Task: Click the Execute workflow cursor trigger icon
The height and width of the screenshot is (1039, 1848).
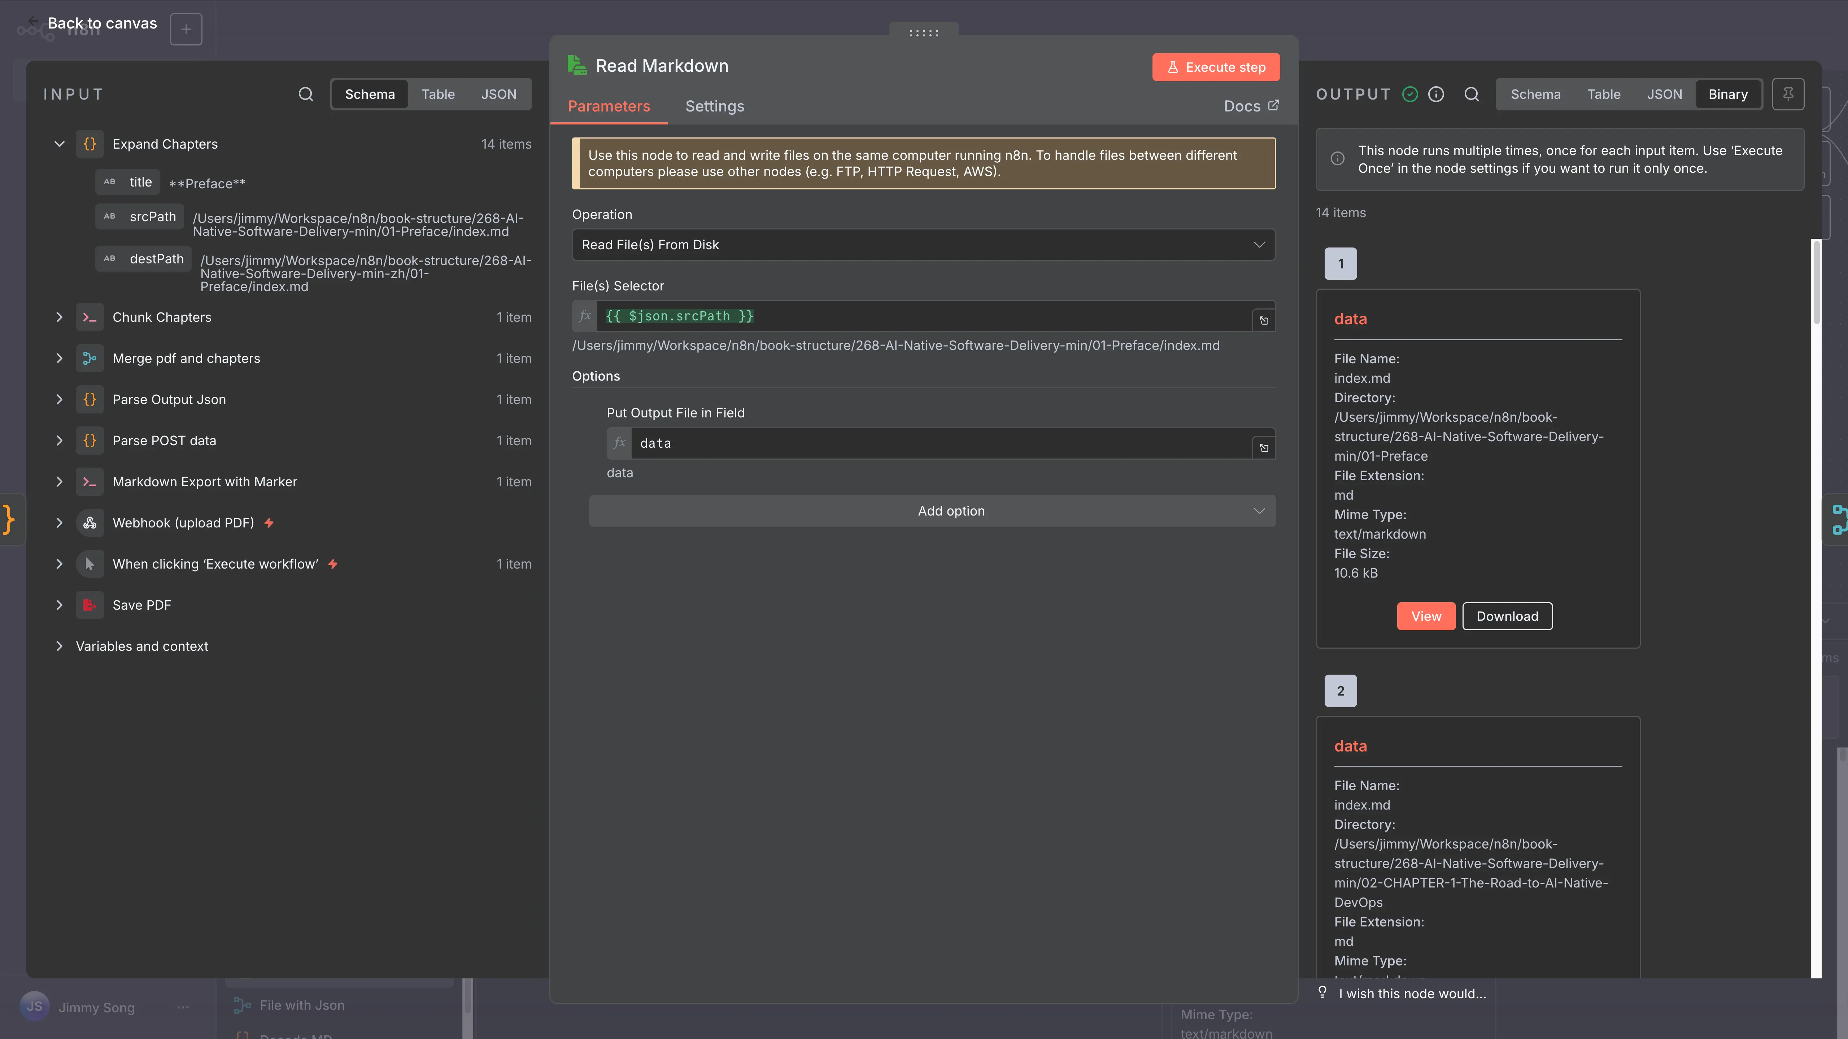Action: (x=90, y=564)
